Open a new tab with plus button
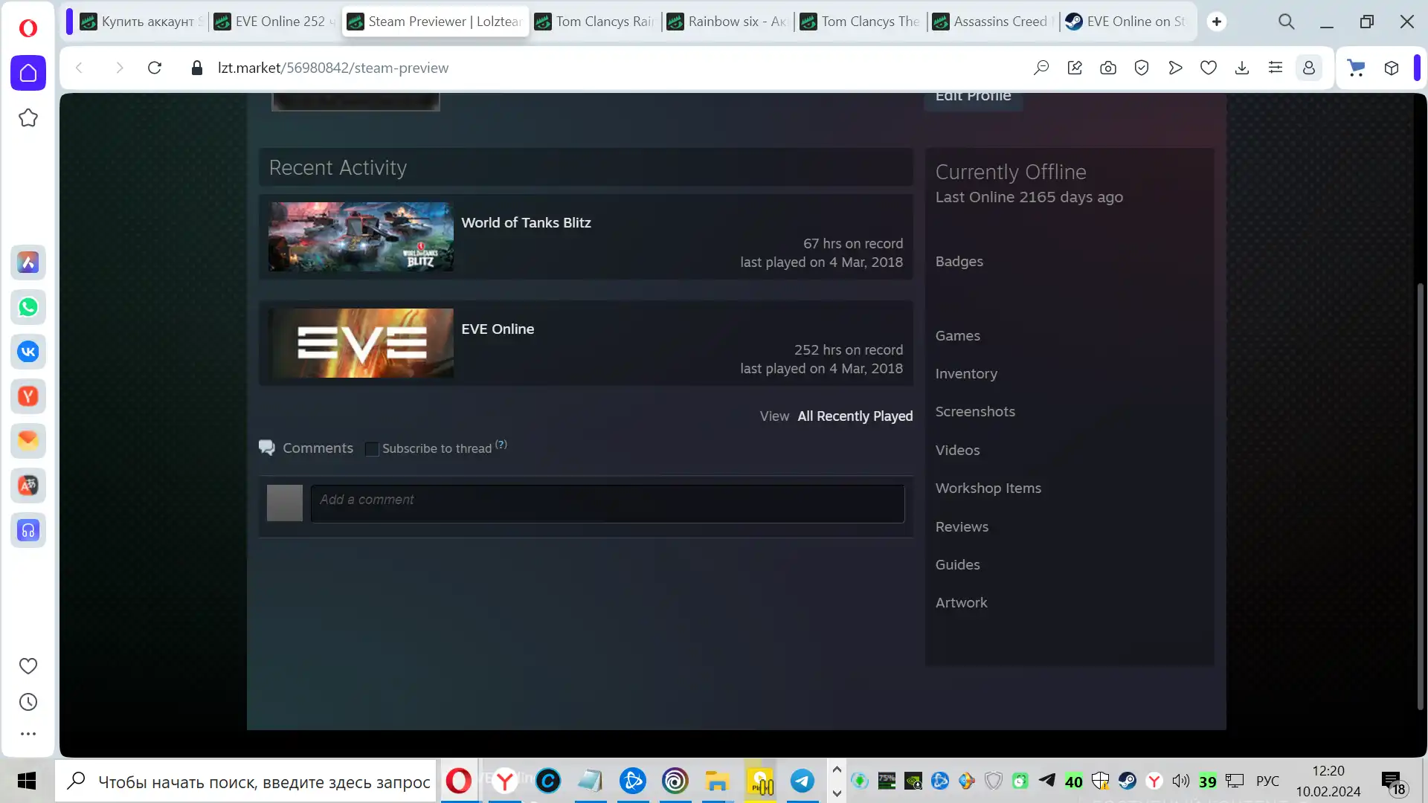The image size is (1428, 803). tap(1217, 22)
